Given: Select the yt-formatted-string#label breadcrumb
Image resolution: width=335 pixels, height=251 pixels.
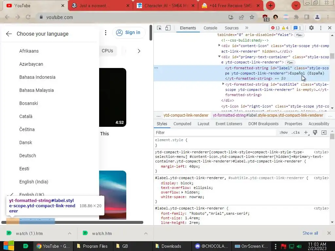Looking at the screenshot, I should tap(268, 115).
